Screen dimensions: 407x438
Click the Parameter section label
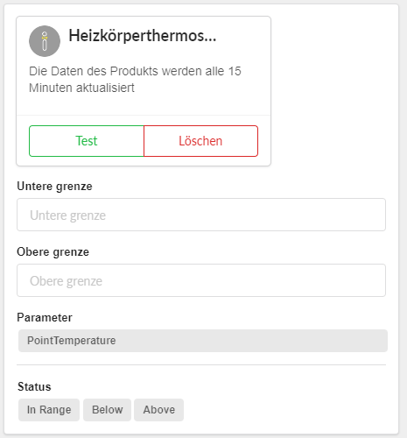(x=45, y=317)
